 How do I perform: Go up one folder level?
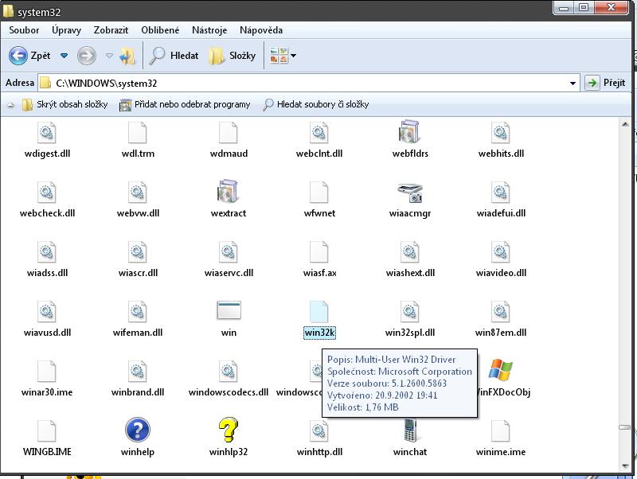click(127, 56)
